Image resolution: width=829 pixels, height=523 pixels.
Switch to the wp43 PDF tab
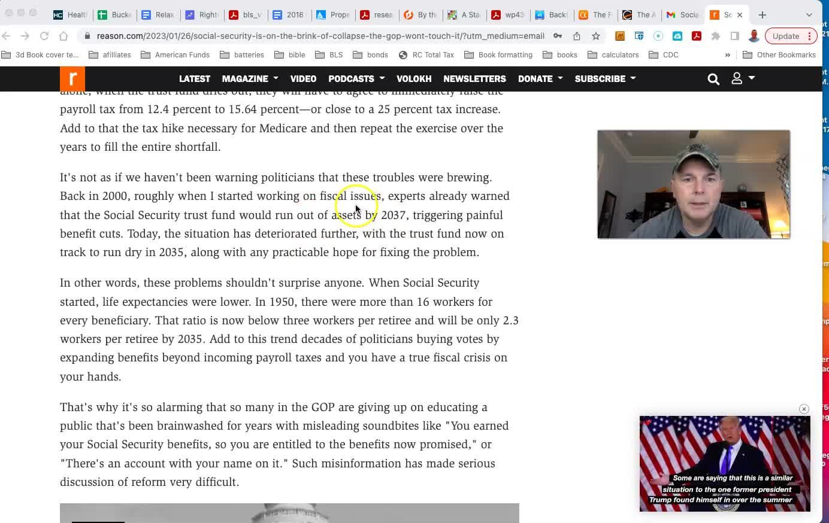click(508, 15)
